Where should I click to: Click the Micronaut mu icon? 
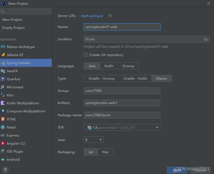[x=3, y=87]
